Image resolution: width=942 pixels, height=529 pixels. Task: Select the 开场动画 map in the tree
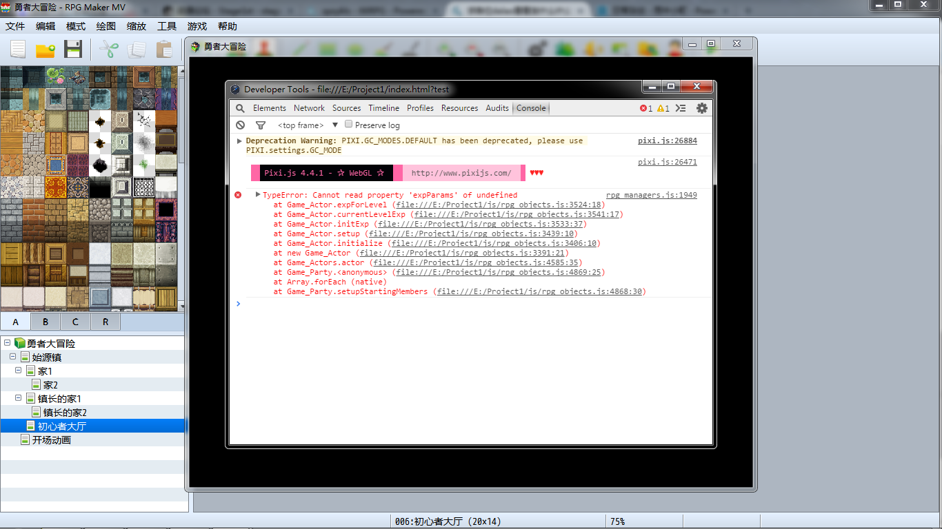click(51, 439)
